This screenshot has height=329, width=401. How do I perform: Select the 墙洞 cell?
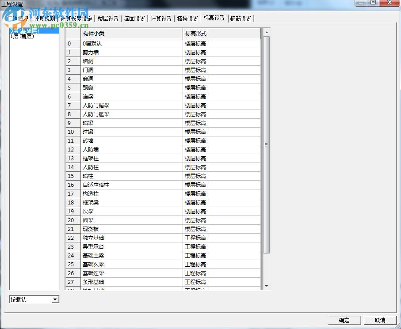click(132, 61)
